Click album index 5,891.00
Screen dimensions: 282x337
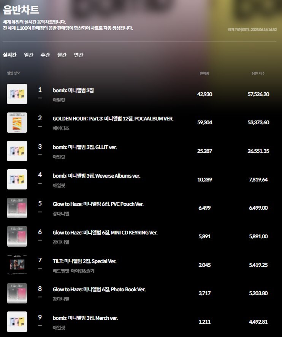pos(258,236)
